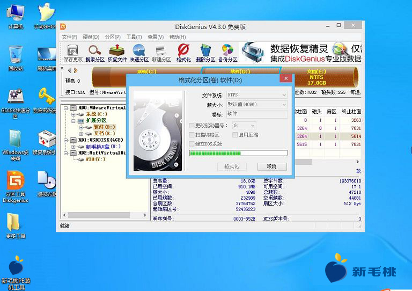412x291 pixels.
Task: Collapse the RD1:USBDISK(4GB) tree node
Action: [66, 140]
